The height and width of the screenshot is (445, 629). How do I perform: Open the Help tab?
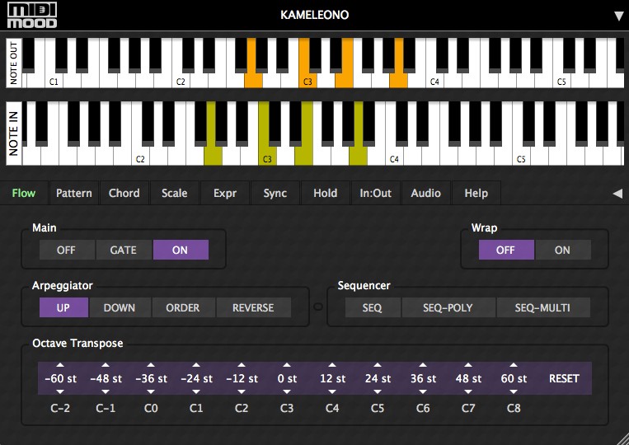(x=476, y=194)
